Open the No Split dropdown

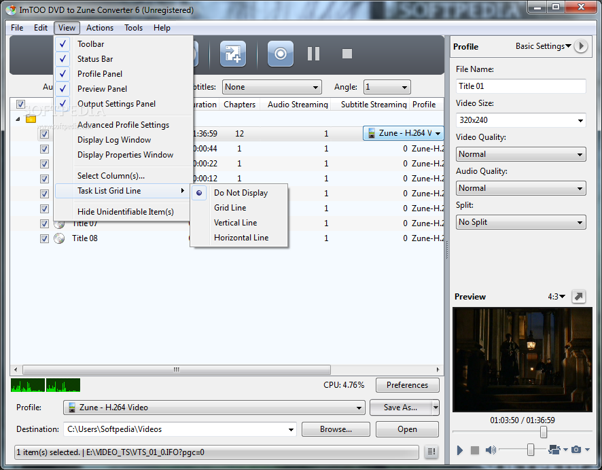pos(521,222)
